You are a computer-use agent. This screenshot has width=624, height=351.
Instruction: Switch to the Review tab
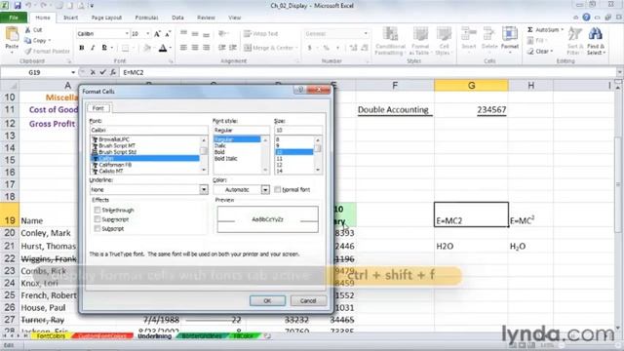click(x=206, y=18)
